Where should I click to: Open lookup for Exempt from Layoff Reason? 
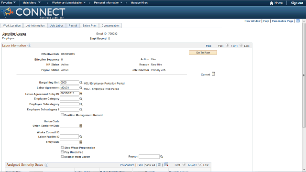[x=162, y=157]
